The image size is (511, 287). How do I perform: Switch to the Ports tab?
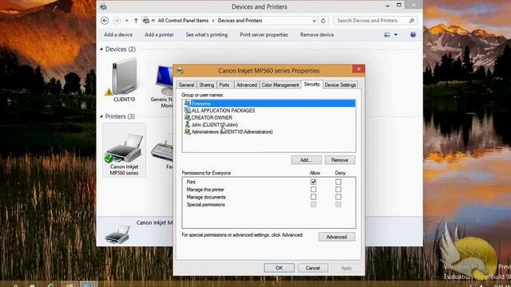tap(224, 85)
